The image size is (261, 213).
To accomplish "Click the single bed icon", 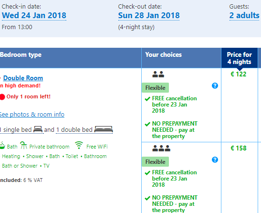I will [x=38, y=129].
